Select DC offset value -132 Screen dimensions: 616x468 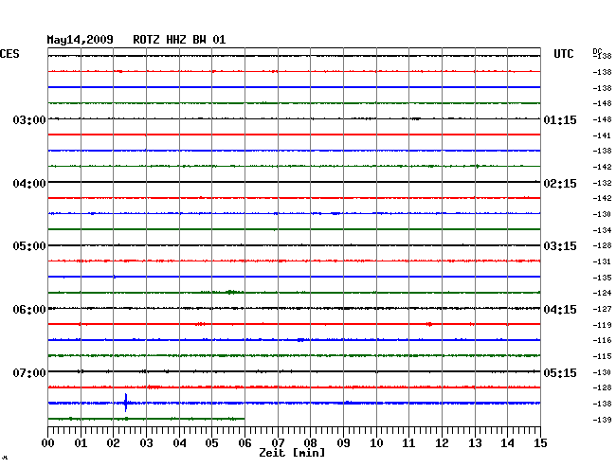click(602, 183)
